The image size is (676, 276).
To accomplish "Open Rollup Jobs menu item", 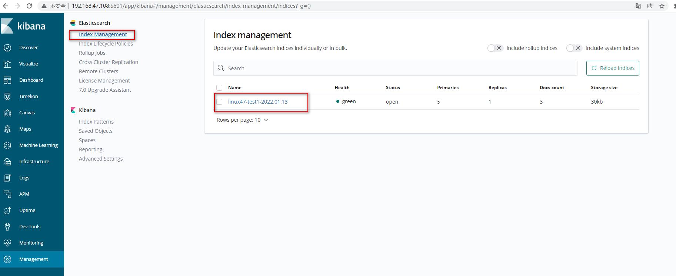I will pos(92,53).
